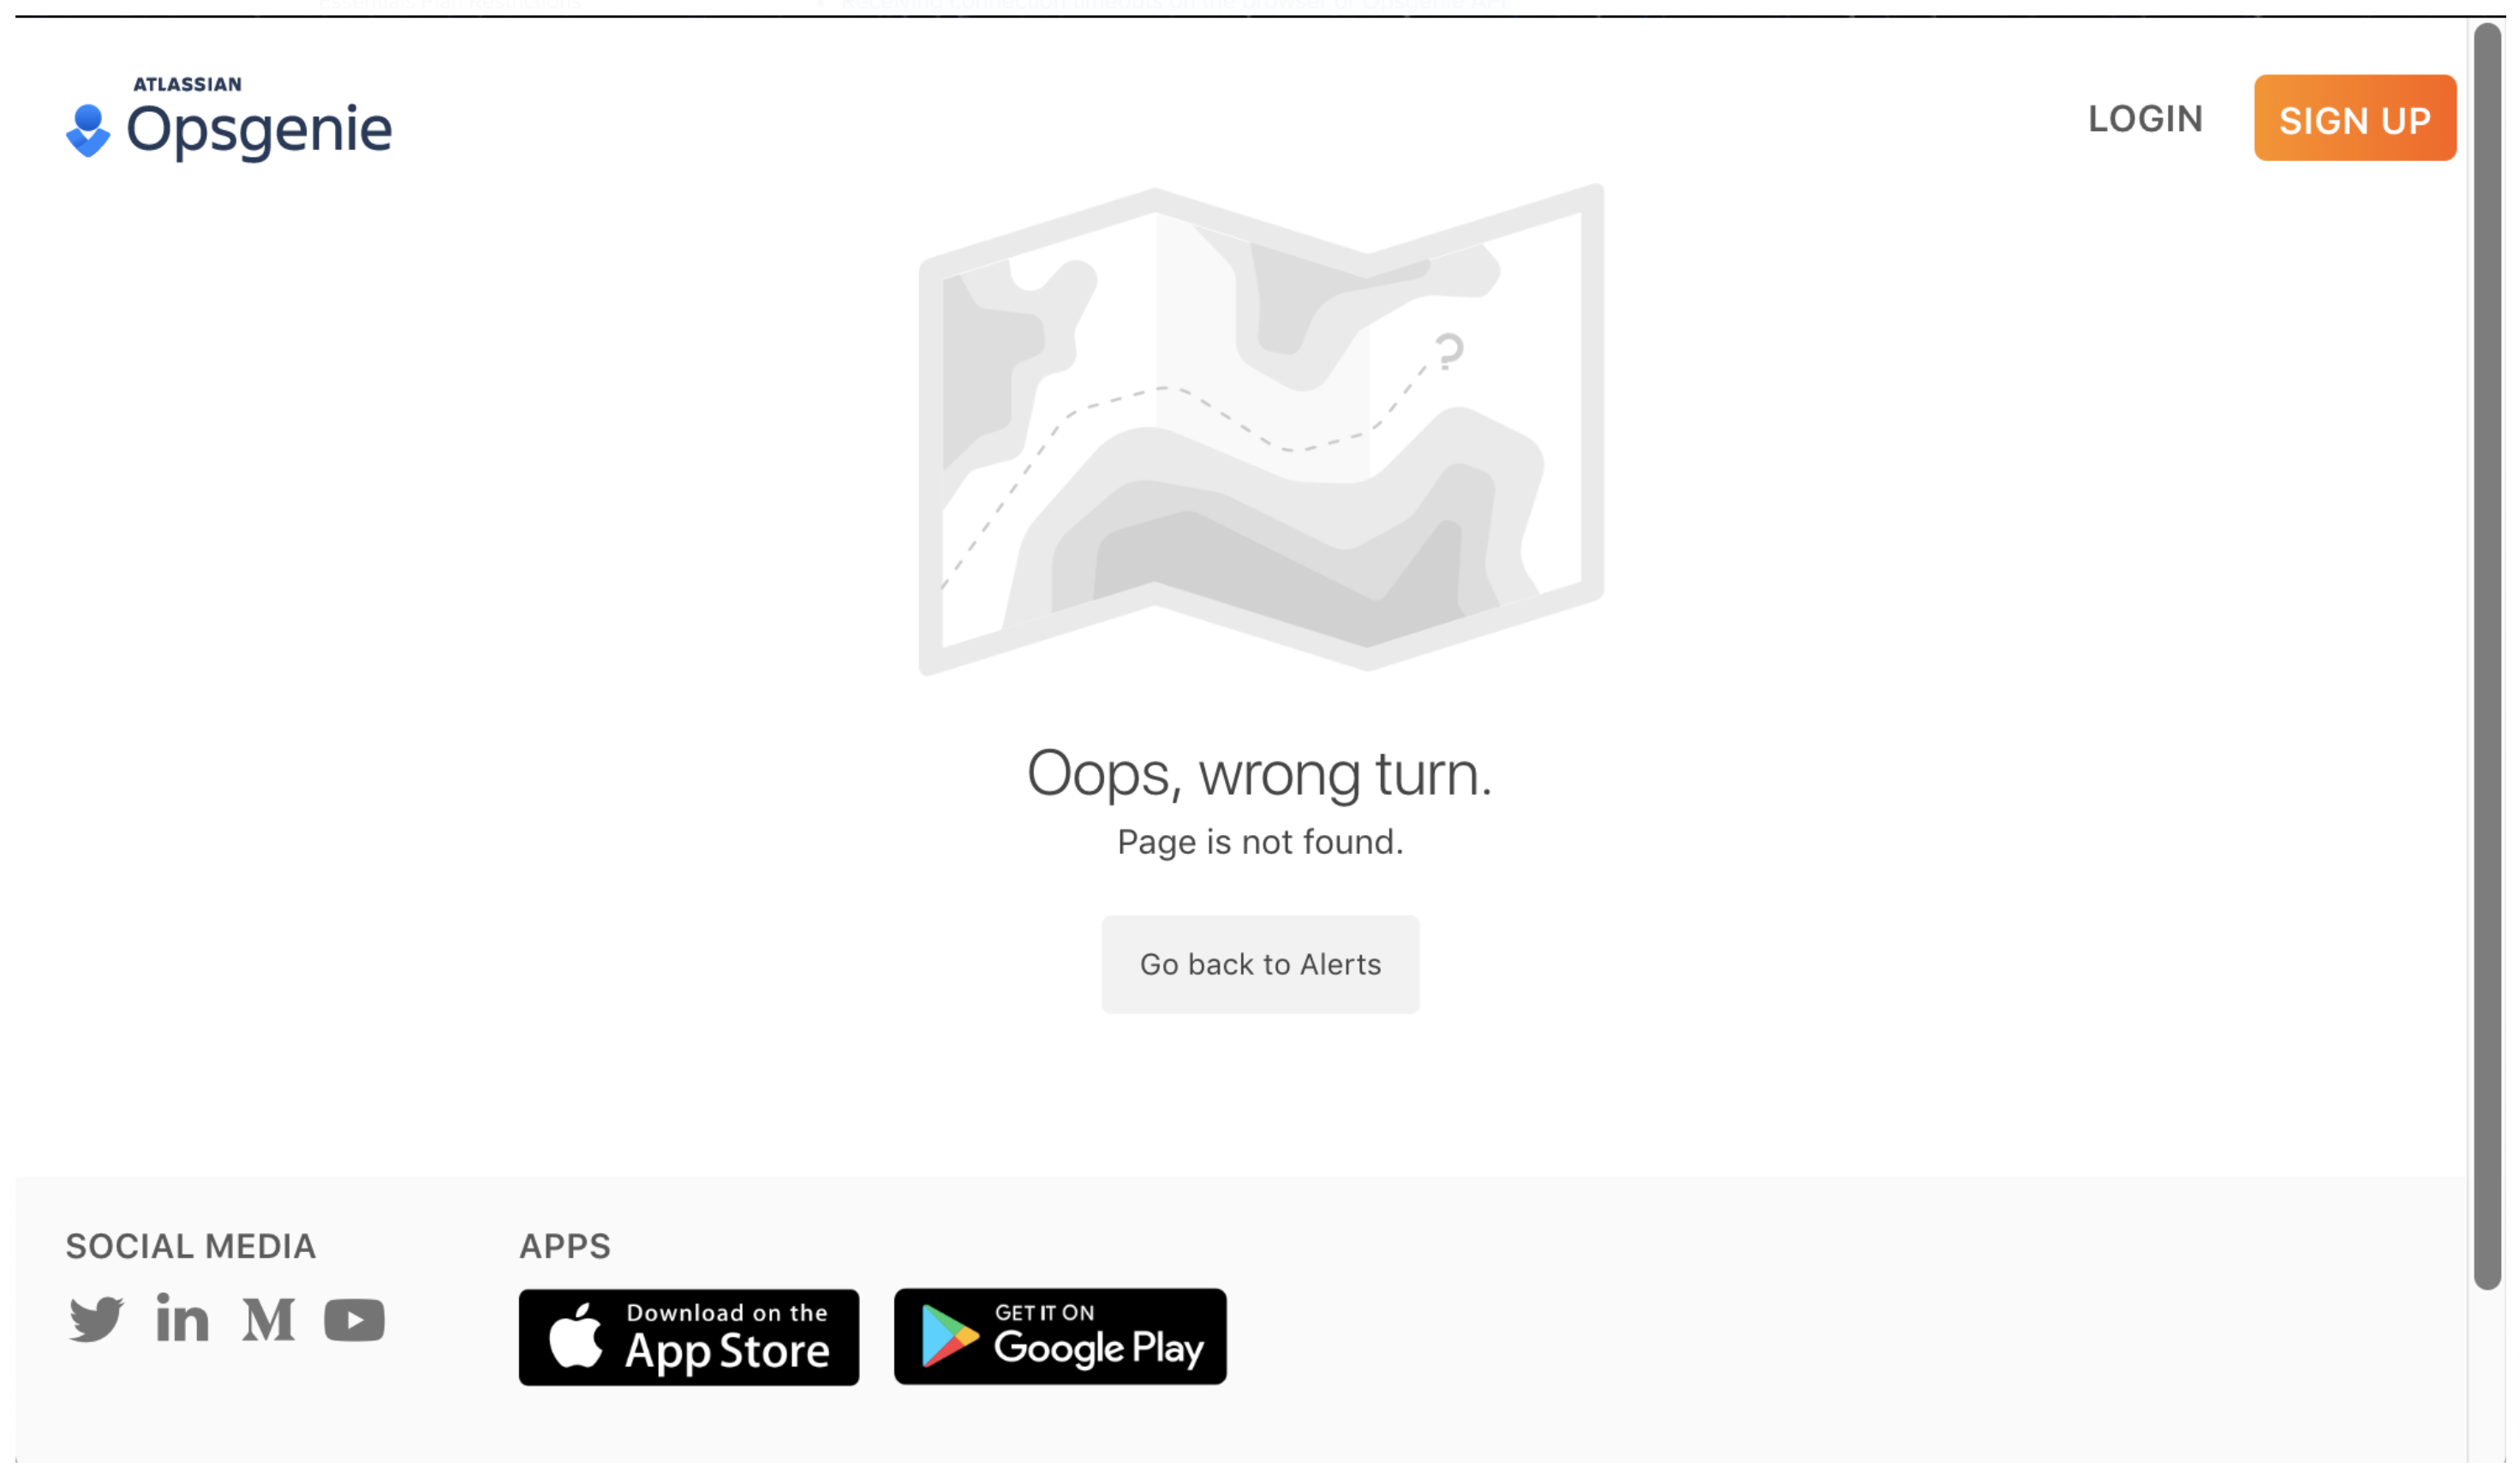Viewport: 2520px width, 1473px height.
Task: Select the APPS section label
Action: click(x=564, y=1245)
